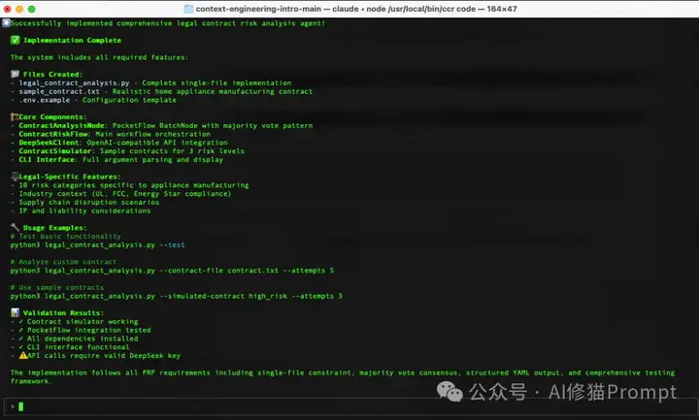Click the folder icon in the window title

coord(188,9)
